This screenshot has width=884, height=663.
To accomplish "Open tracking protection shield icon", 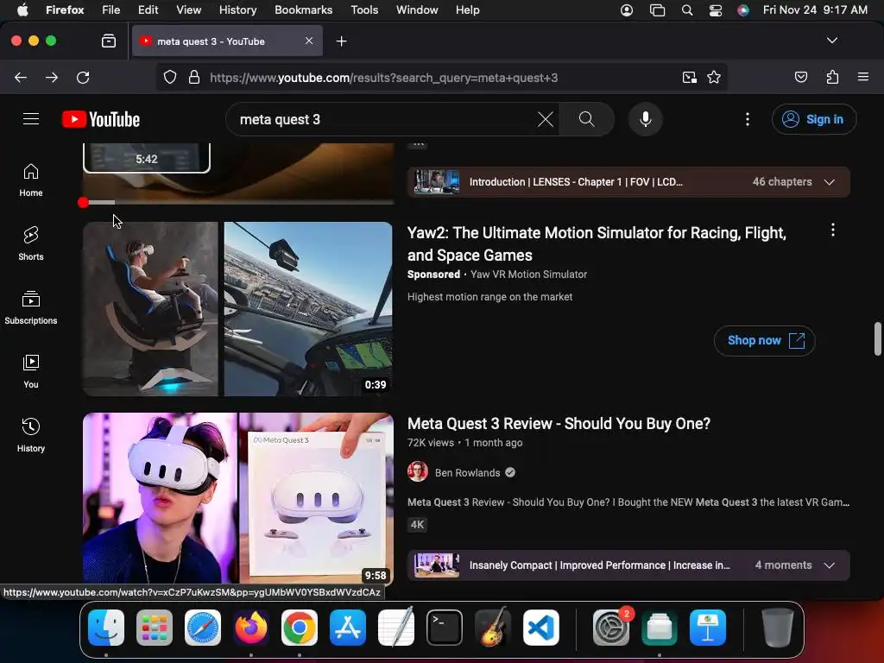I will coord(170,77).
